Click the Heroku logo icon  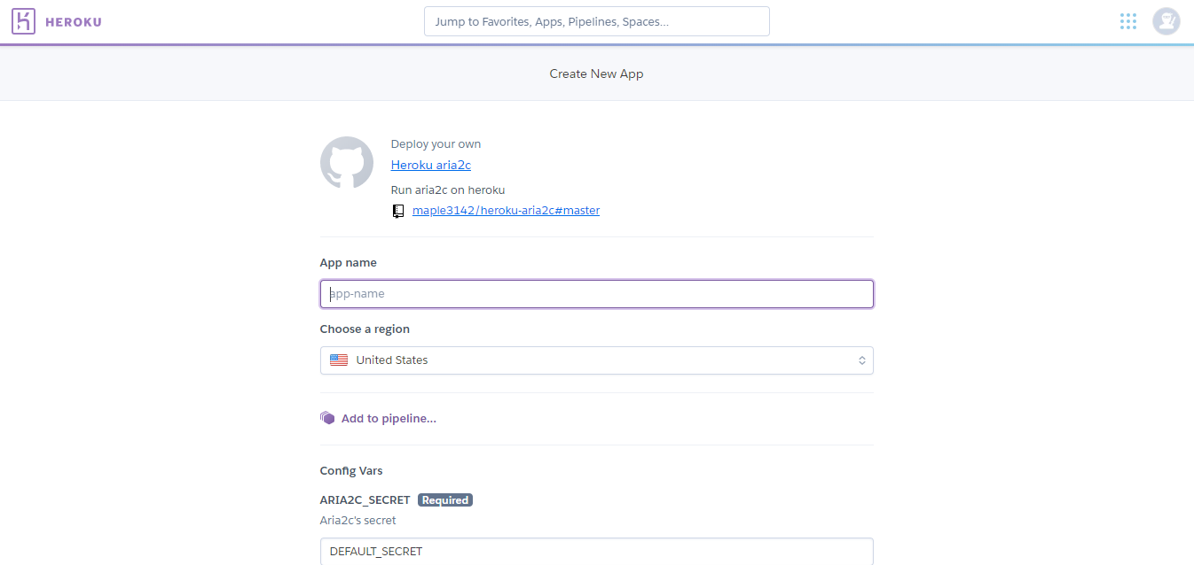(x=24, y=21)
